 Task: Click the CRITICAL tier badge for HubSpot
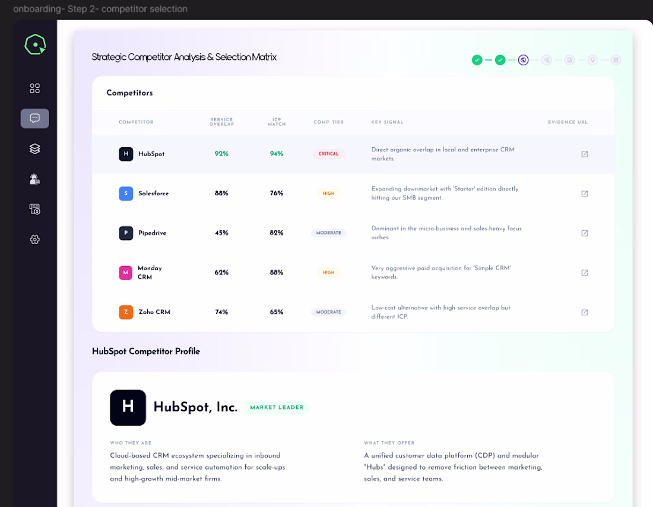point(329,154)
